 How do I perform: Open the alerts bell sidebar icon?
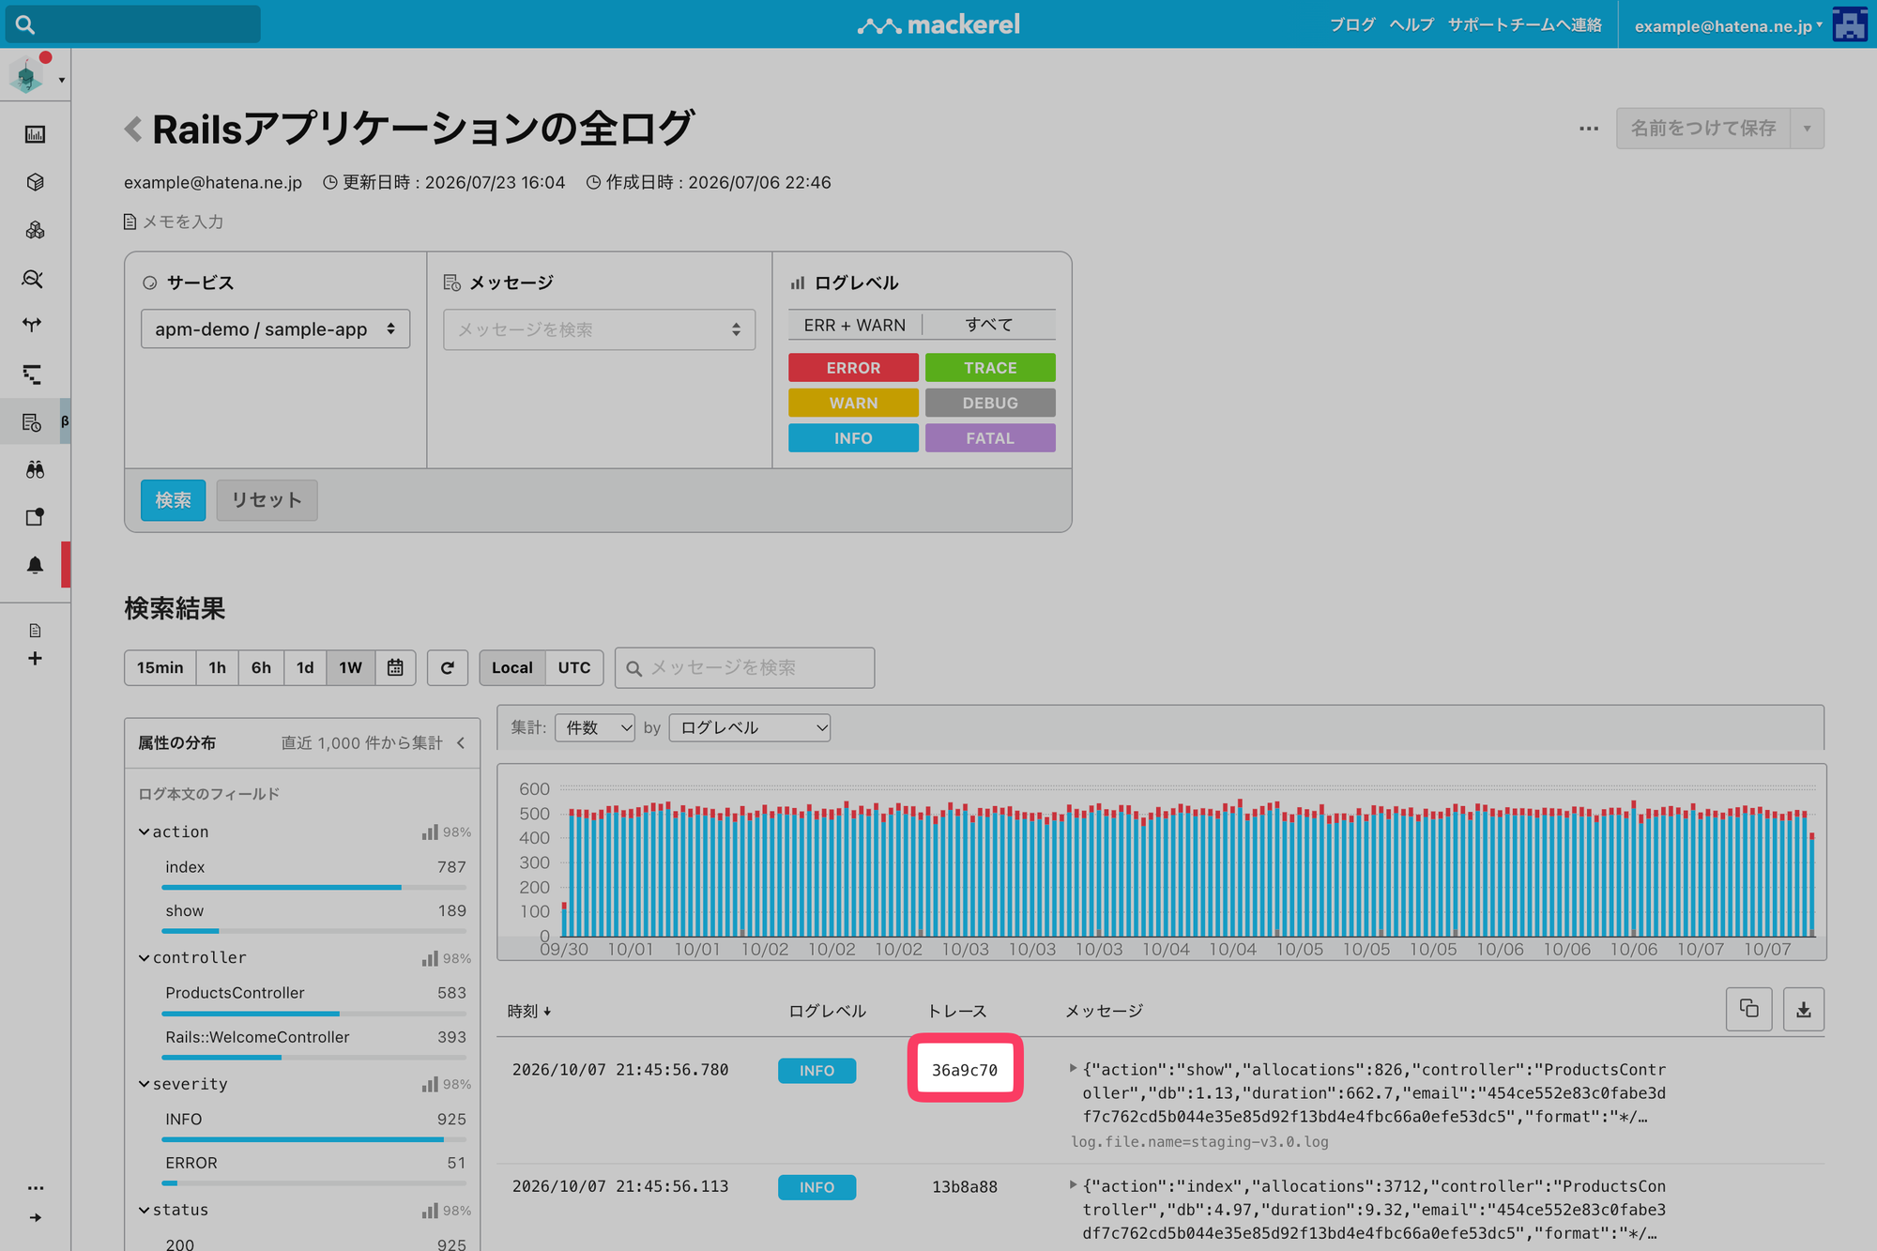(x=35, y=565)
